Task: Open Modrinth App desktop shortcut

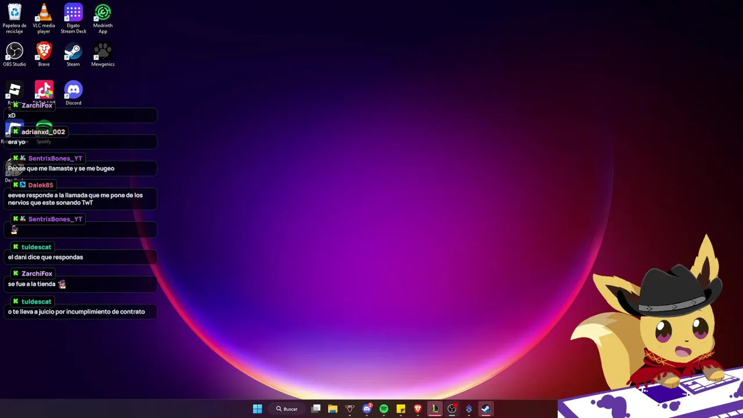Action: pyautogui.click(x=103, y=19)
